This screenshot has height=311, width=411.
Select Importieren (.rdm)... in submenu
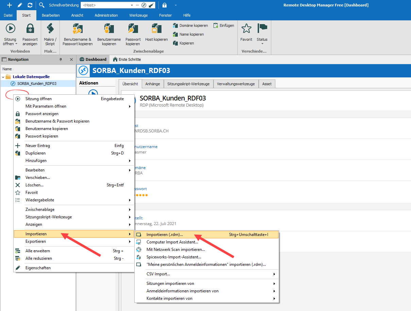(x=207, y=235)
